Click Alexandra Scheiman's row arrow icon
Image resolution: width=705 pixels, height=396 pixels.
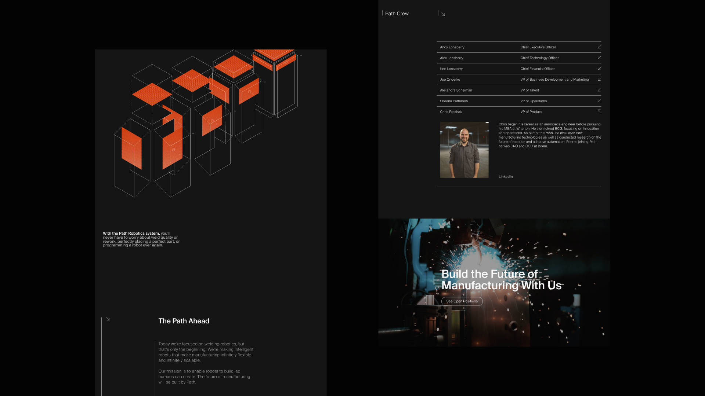[599, 90]
